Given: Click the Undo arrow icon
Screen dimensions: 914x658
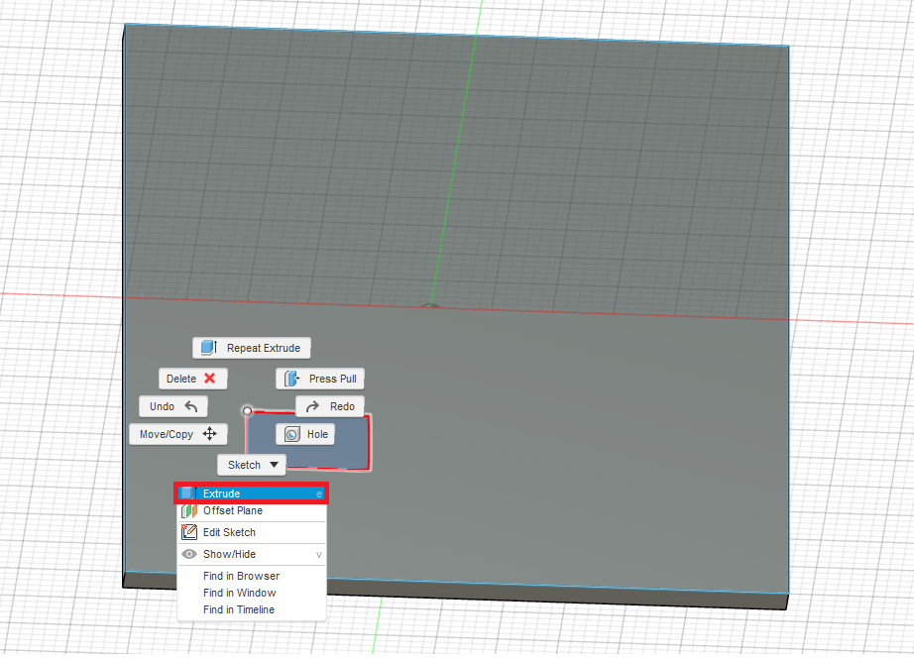Looking at the screenshot, I should (190, 405).
